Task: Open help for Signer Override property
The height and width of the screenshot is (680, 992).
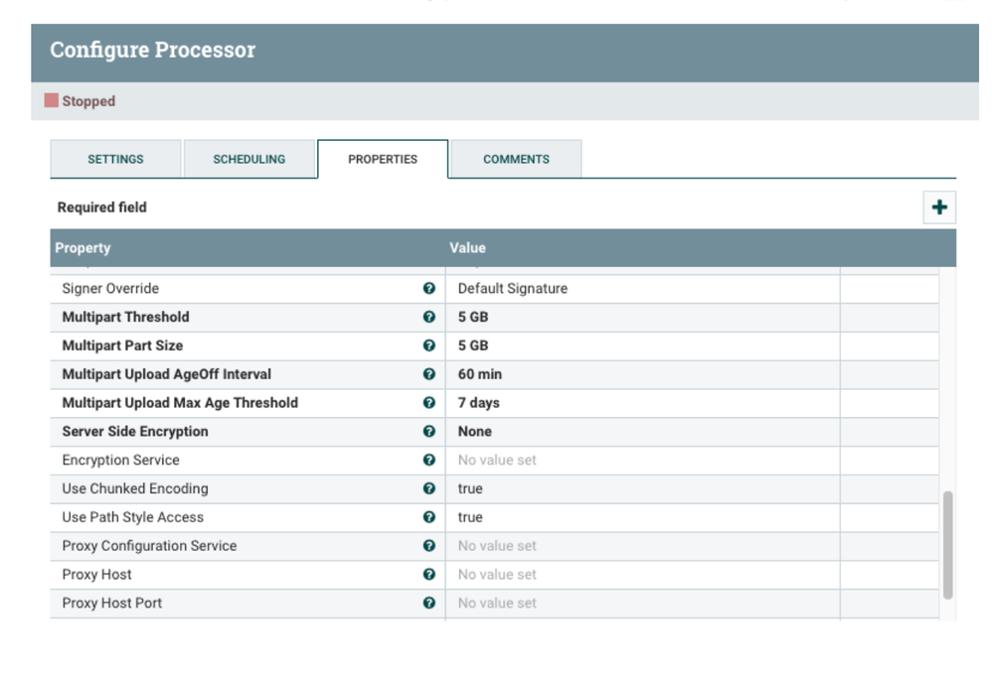Action: point(428,288)
